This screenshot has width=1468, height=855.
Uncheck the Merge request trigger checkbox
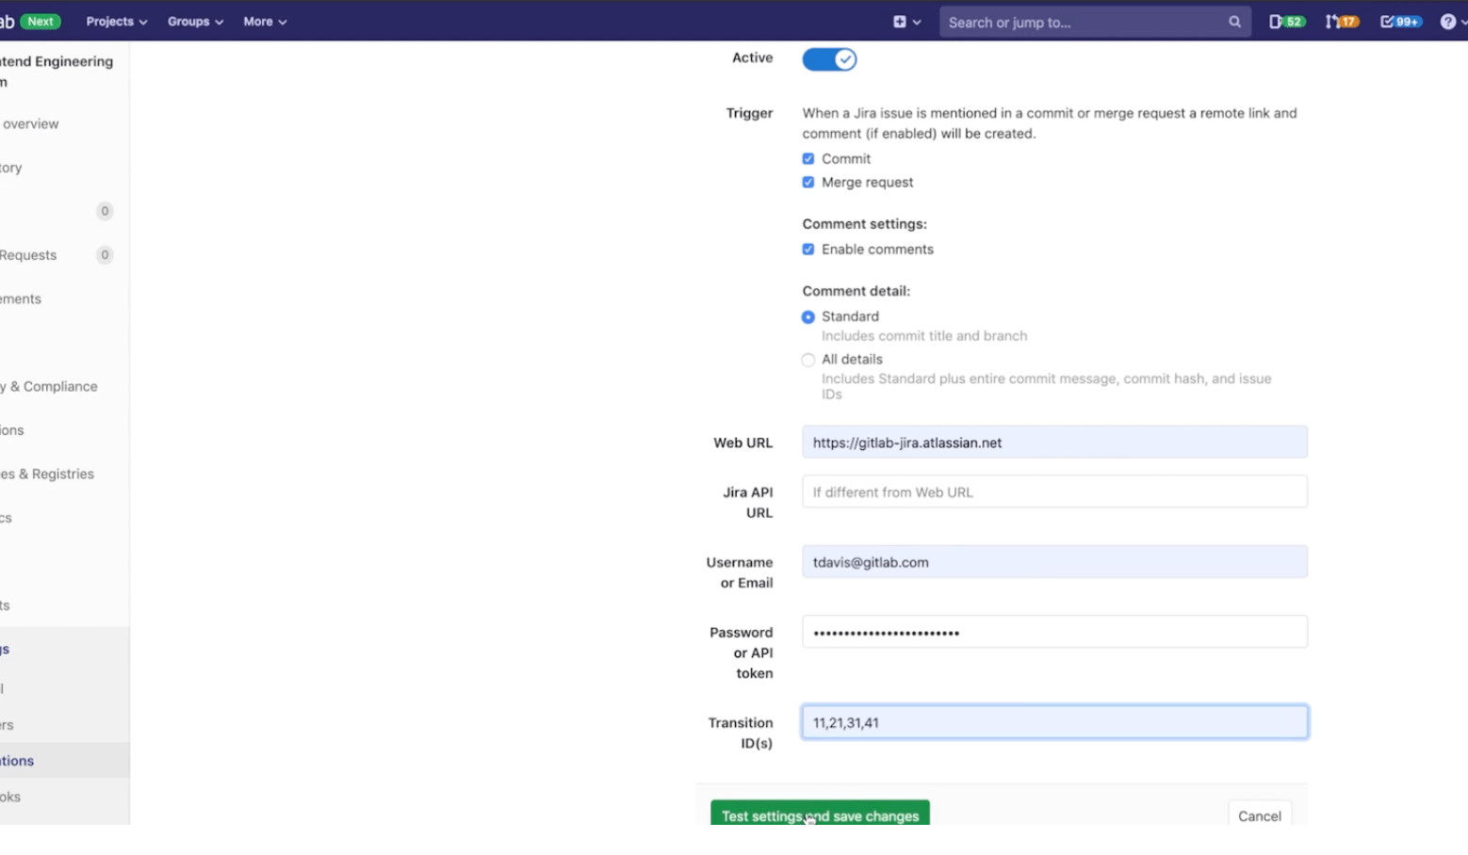807,182
